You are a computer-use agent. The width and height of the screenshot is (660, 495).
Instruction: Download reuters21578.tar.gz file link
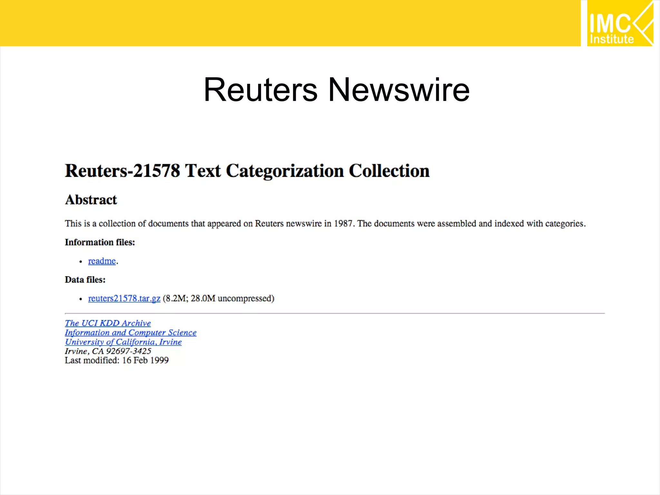(124, 298)
